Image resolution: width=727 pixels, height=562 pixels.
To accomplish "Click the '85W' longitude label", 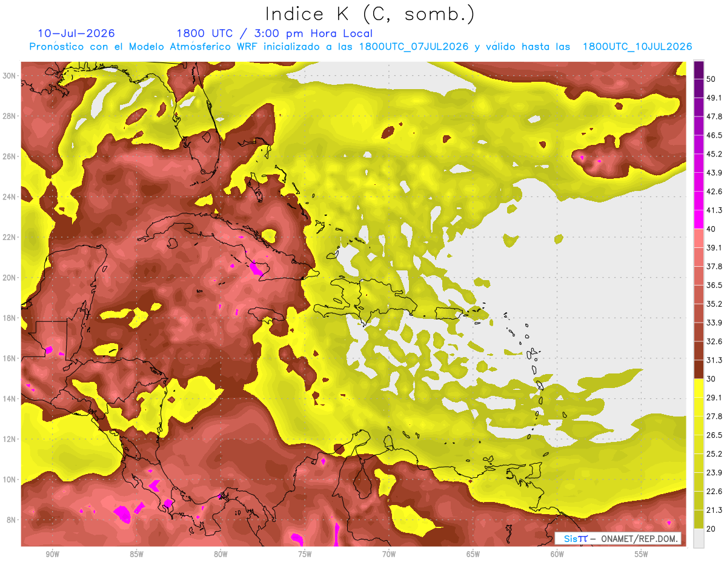I will [136, 554].
